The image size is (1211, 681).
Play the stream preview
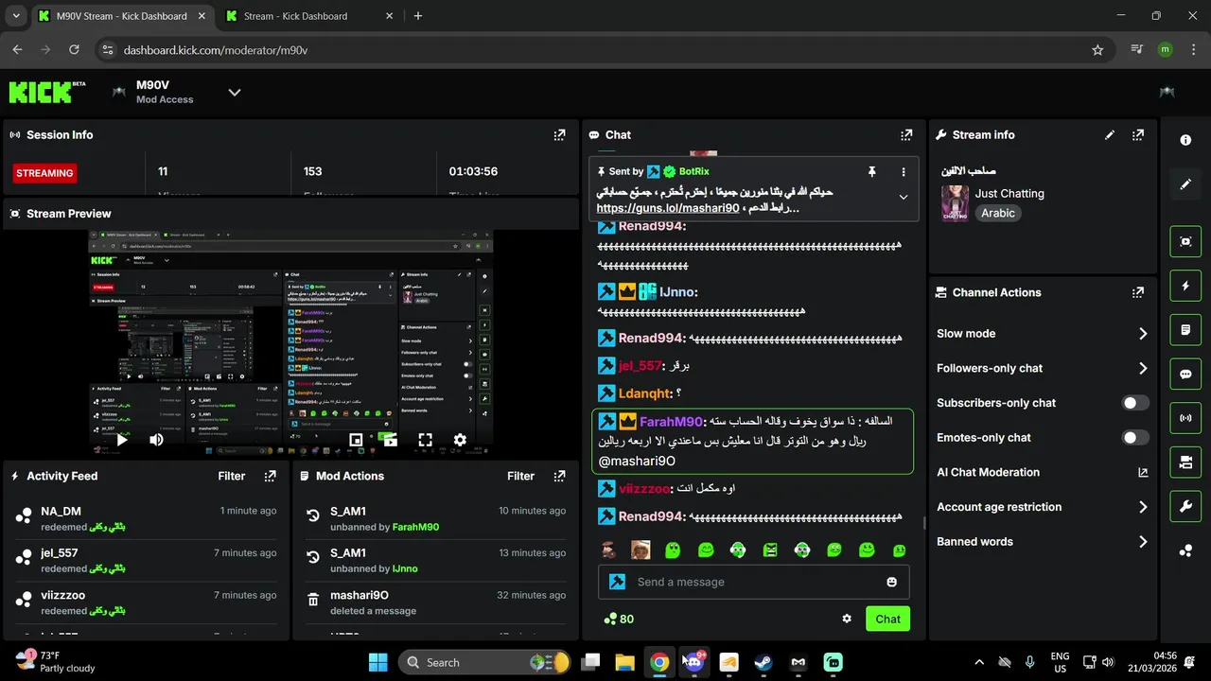[122, 440]
